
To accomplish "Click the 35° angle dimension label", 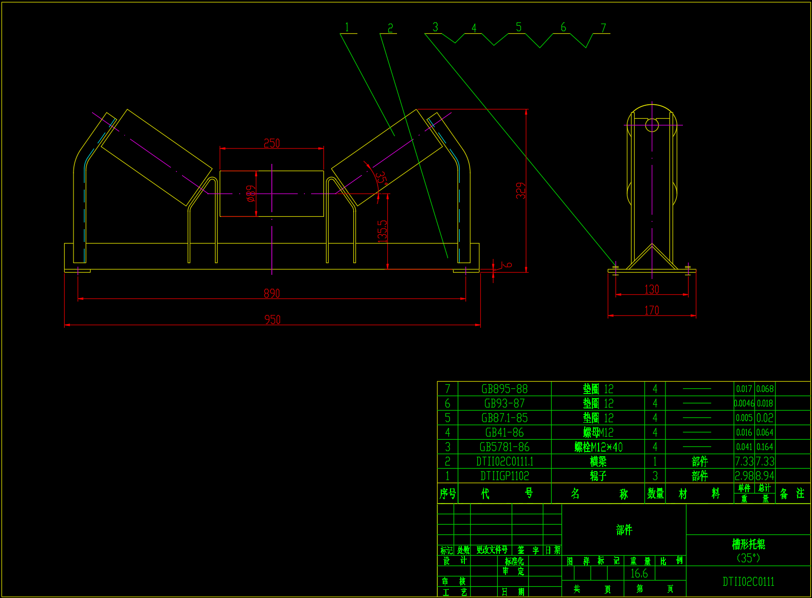I will [x=382, y=178].
